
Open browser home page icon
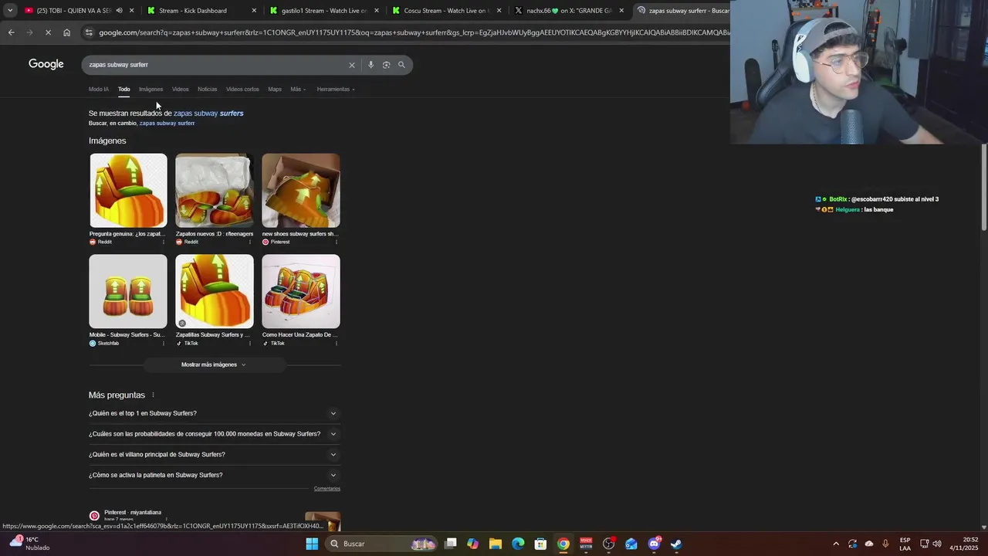[x=66, y=32]
